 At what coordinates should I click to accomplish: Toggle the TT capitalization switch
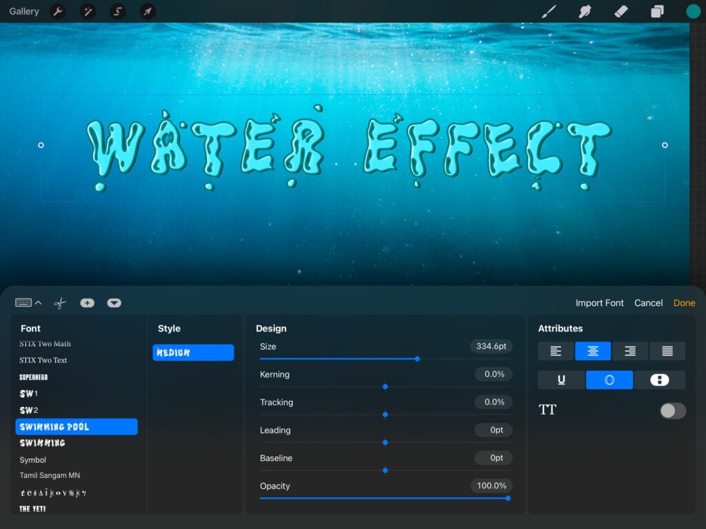pos(672,411)
